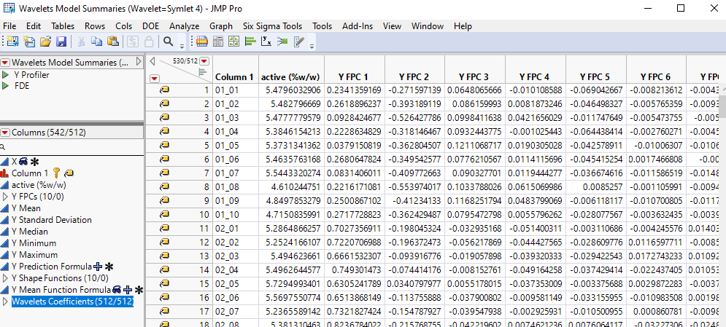726x327 pixels.
Task: Open the Analyze menu
Action: (185, 26)
